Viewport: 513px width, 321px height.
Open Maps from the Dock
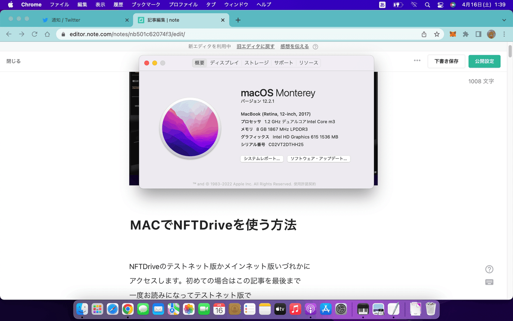click(174, 309)
